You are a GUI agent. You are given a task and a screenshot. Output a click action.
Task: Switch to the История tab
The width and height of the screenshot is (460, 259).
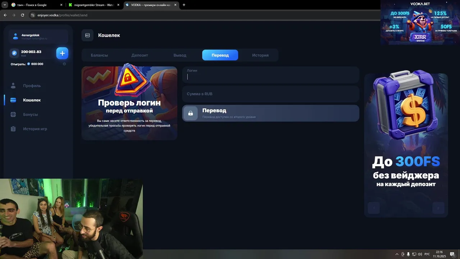coord(260,55)
